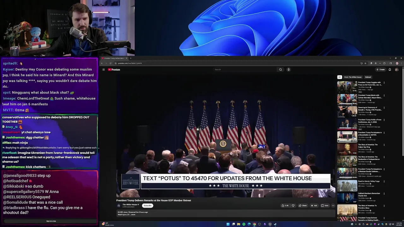Open the taskbar weather widget
Viewport: 404px width, 227px height.
(108, 224)
